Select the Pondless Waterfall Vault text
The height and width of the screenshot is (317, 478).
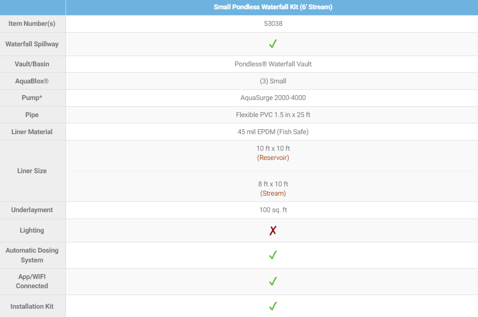click(x=273, y=64)
